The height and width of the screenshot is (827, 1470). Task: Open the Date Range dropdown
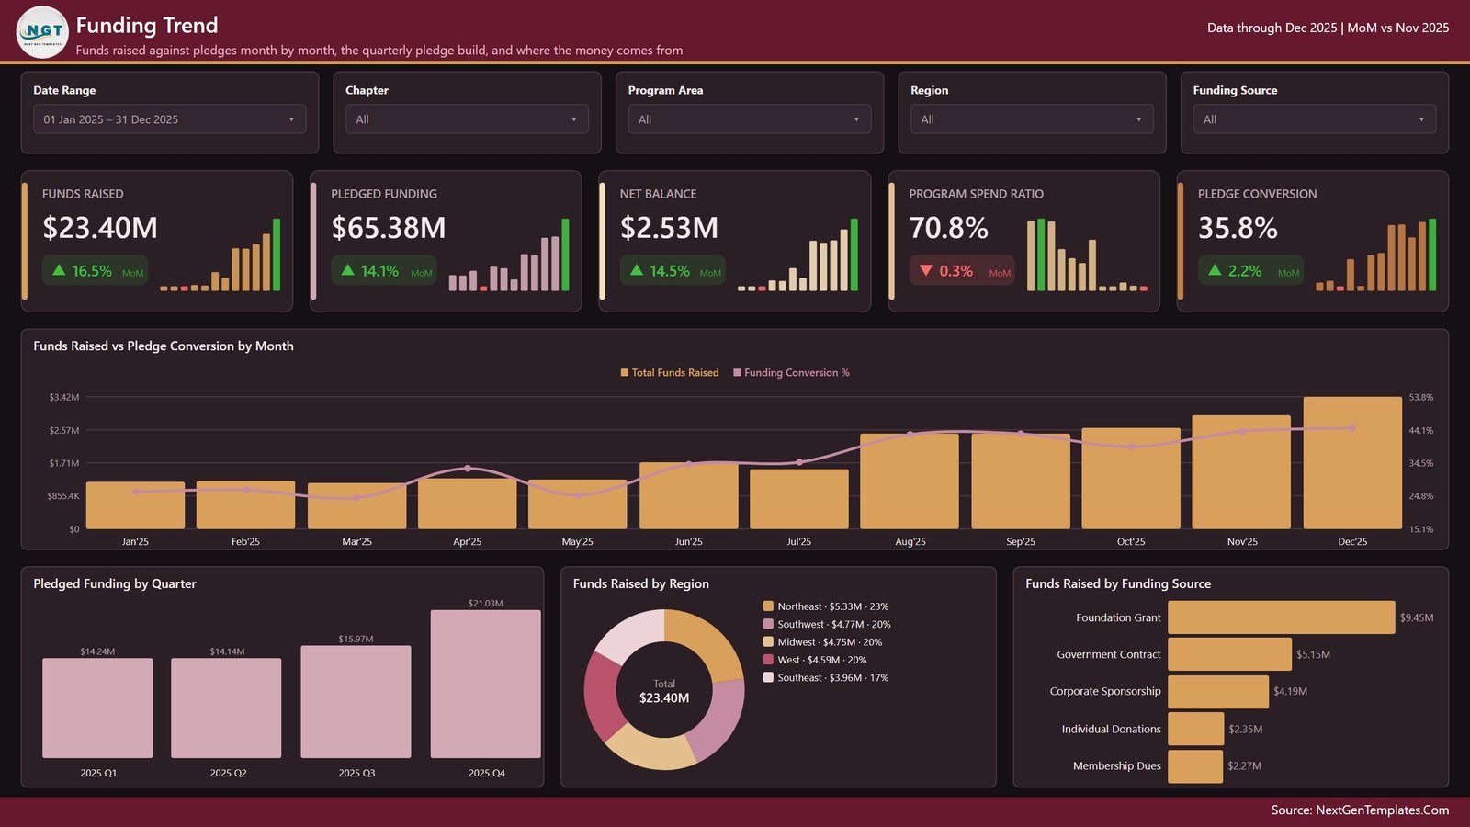pyautogui.click(x=170, y=119)
